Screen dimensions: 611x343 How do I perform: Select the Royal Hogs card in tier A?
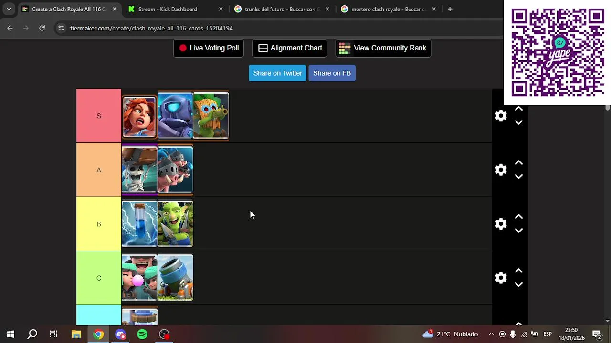tap(175, 170)
